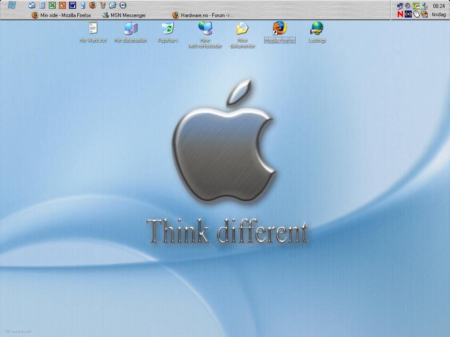Click the network connection tray icon

click(400, 6)
